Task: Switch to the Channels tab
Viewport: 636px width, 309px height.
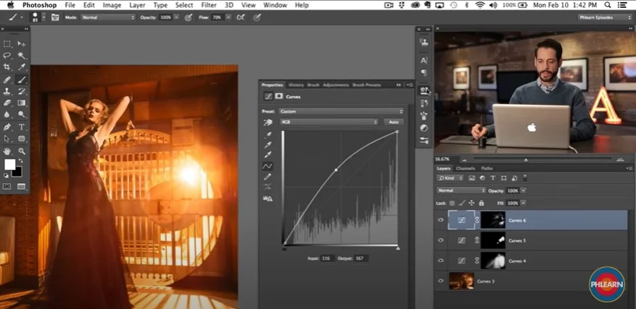Action: coord(465,168)
